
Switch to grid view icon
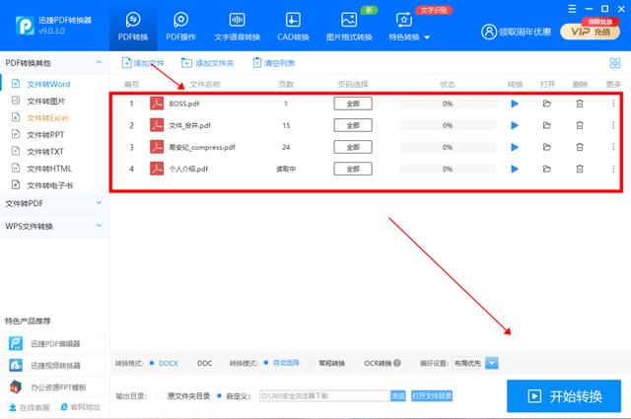tap(615, 63)
